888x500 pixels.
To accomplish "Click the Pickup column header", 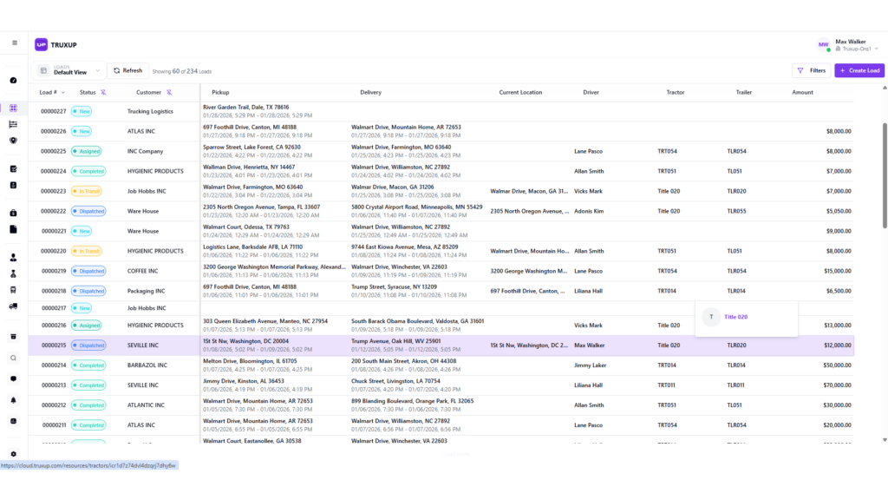I will pyautogui.click(x=220, y=92).
